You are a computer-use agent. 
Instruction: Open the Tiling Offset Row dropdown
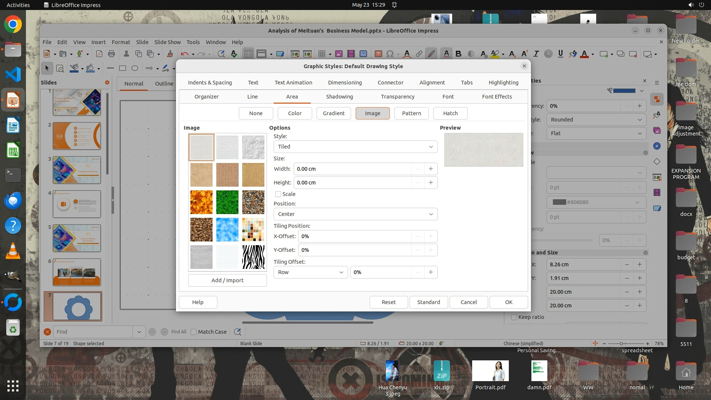point(310,272)
